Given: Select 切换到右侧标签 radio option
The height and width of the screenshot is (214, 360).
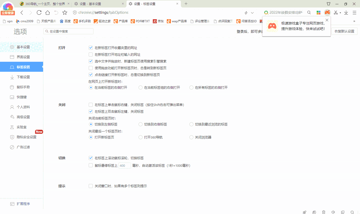Looking at the screenshot, I should pos(141,124).
